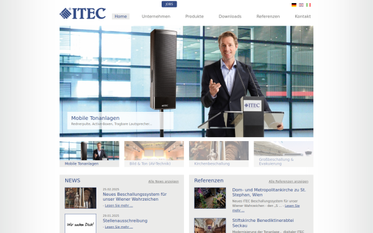Select the Kirchenbeschallung thumbnail

coord(219,154)
